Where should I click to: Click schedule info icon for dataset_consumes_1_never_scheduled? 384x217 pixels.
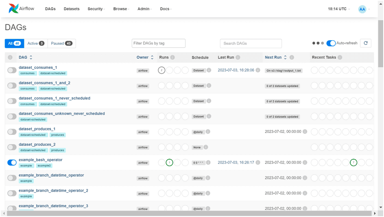click(209, 101)
